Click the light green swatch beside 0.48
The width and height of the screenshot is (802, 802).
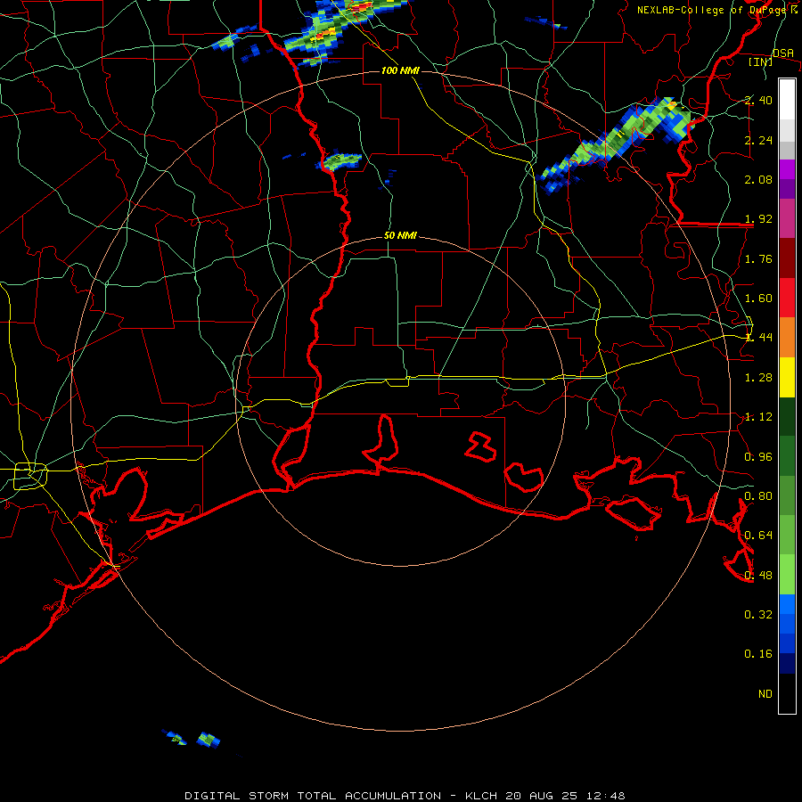pyautogui.click(x=787, y=575)
